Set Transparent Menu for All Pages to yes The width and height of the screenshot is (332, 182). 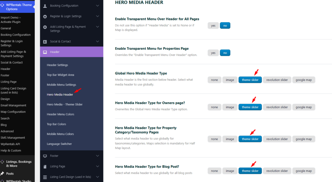point(213,26)
